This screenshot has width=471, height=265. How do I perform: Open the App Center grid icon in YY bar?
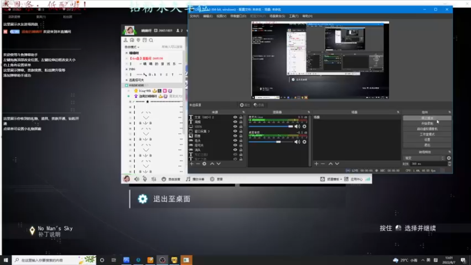(346, 179)
